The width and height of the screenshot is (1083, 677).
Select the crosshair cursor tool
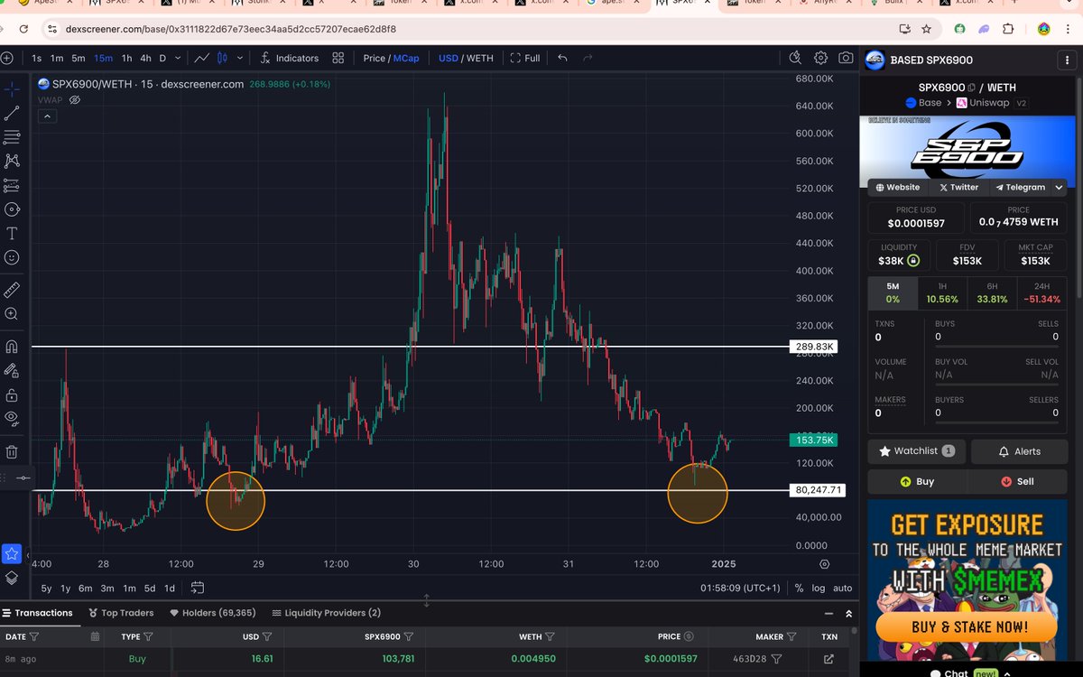click(x=12, y=89)
